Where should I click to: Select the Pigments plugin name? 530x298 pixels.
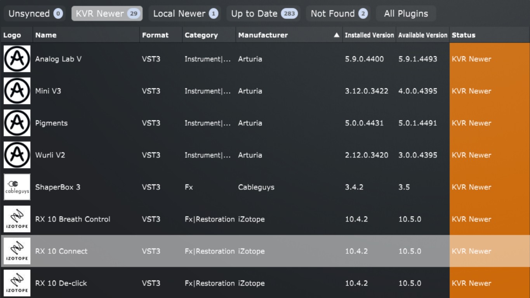(x=51, y=123)
